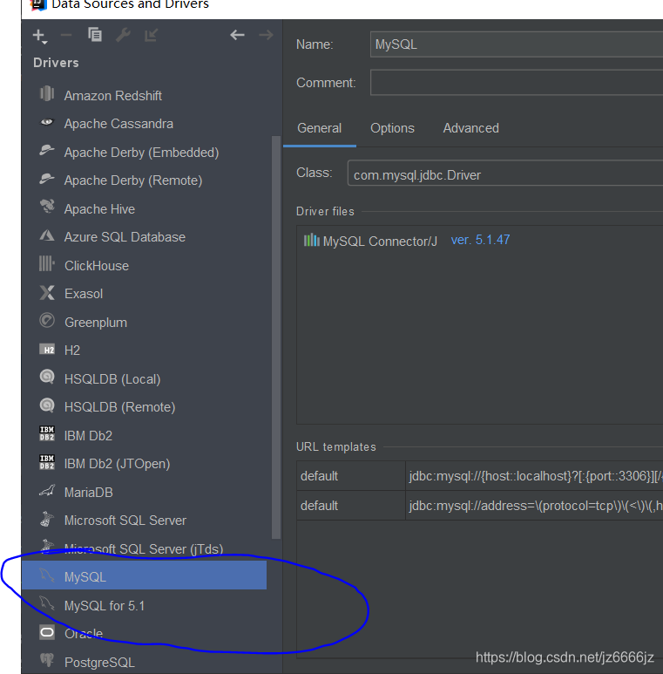Click the second 'default' template name cell
This screenshot has width=663, height=674.
click(x=351, y=506)
